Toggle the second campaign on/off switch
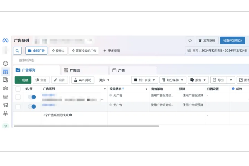This screenshot has height=166, width=249. pos(32,107)
